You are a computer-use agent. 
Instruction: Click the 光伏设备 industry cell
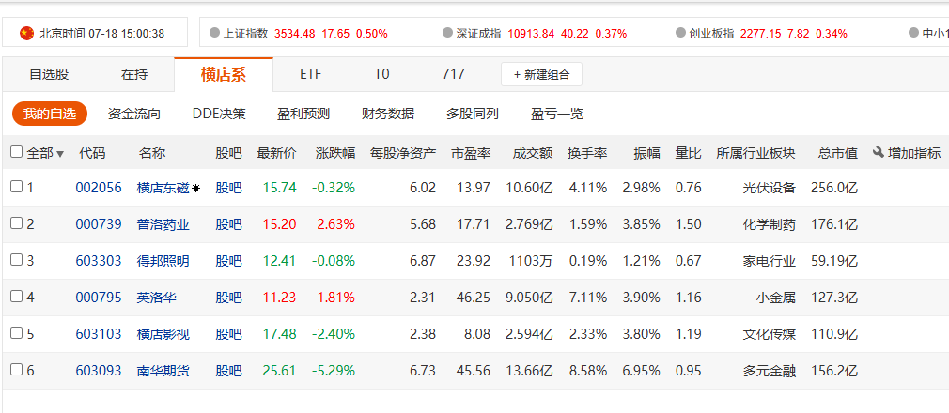tap(770, 188)
